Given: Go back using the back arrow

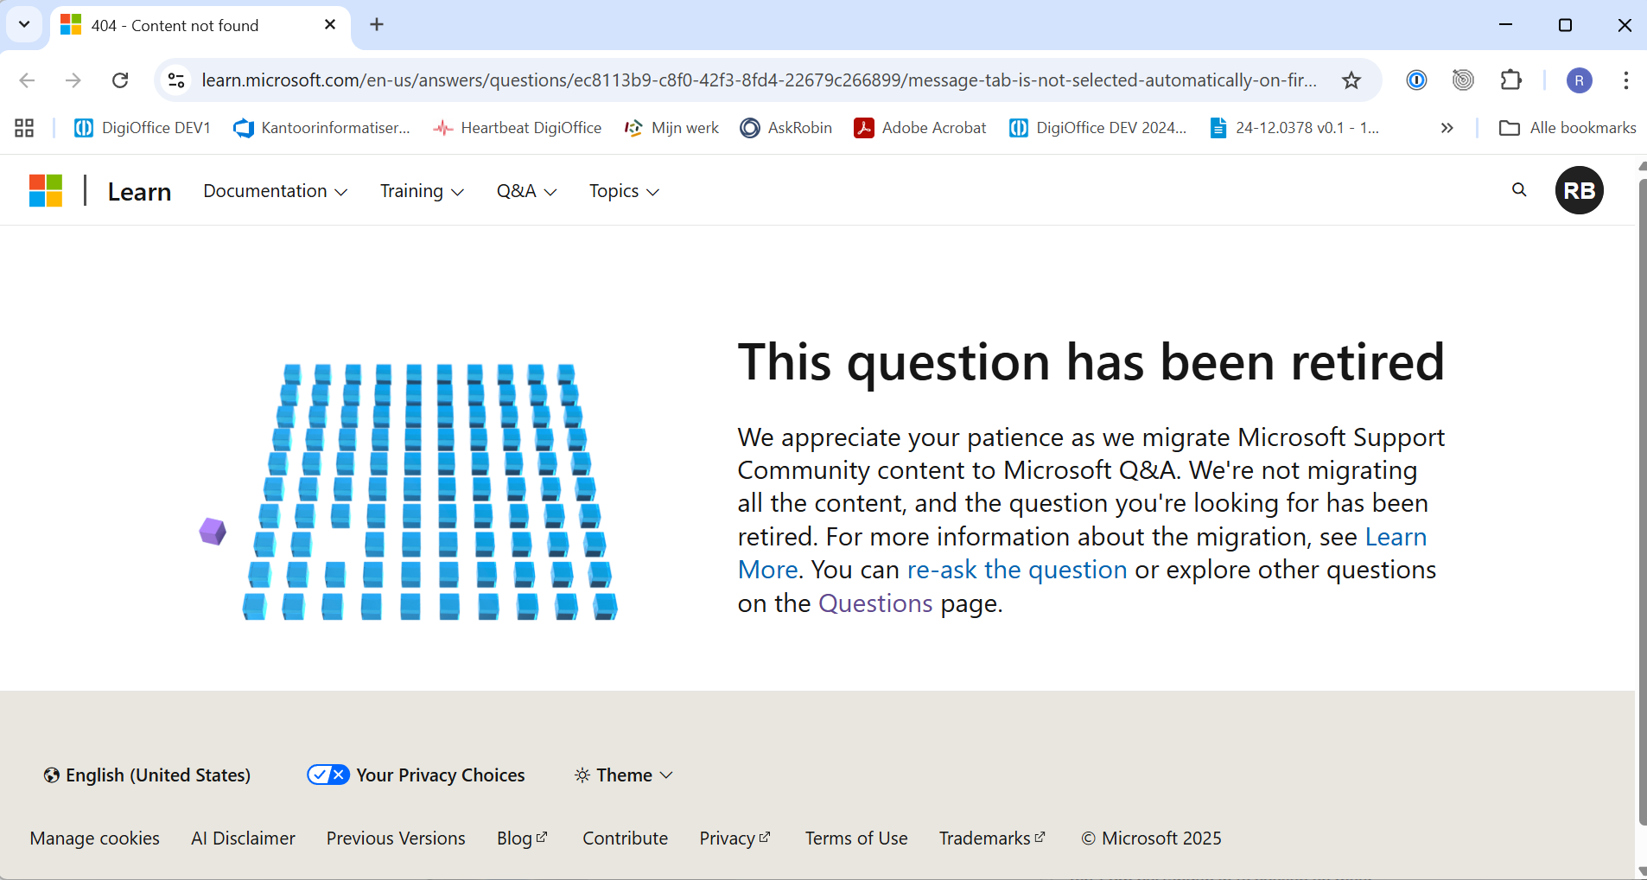Looking at the screenshot, I should pos(27,80).
